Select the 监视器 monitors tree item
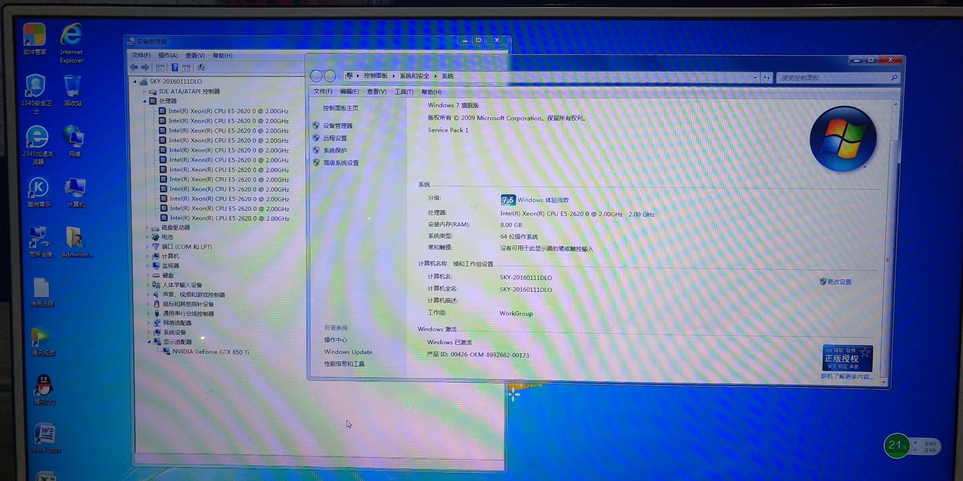The height and width of the screenshot is (481, 963). pyautogui.click(x=170, y=266)
